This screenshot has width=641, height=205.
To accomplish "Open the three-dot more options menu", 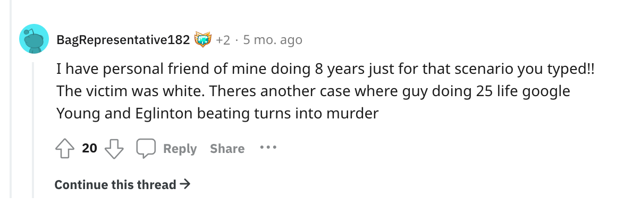I will pyautogui.click(x=268, y=148).
